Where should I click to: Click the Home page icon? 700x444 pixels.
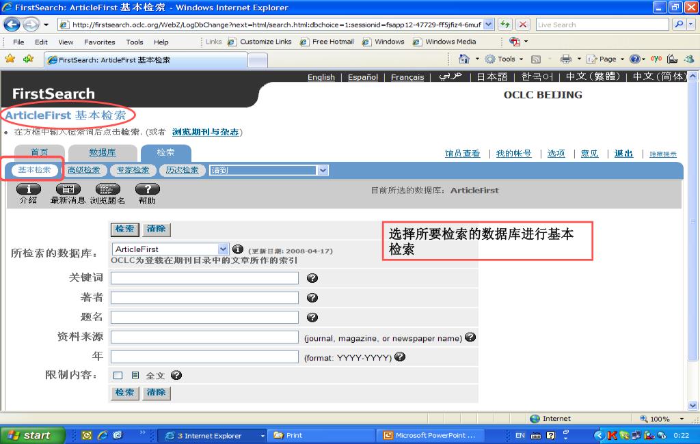[464, 59]
